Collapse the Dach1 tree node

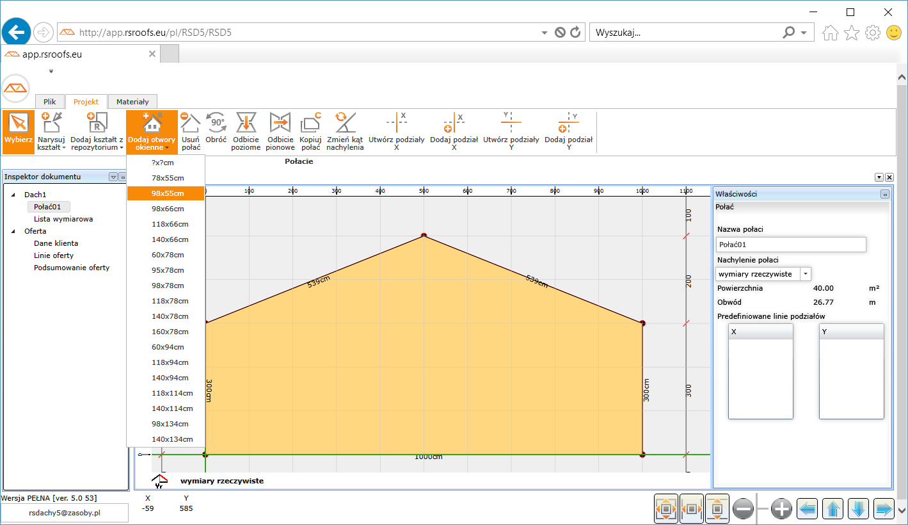point(13,195)
